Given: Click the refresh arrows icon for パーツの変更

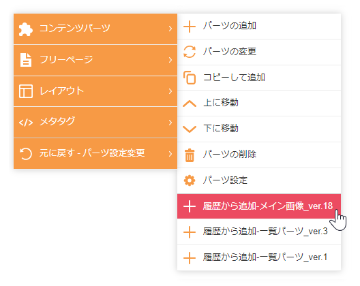Looking at the screenshot, I should point(190,52).
